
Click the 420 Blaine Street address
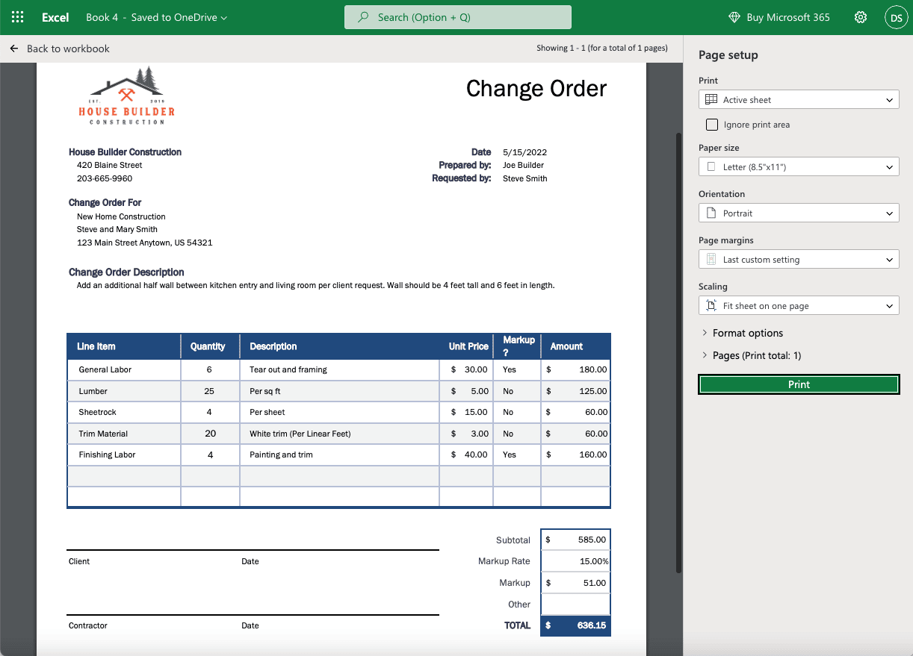point(109,165)
